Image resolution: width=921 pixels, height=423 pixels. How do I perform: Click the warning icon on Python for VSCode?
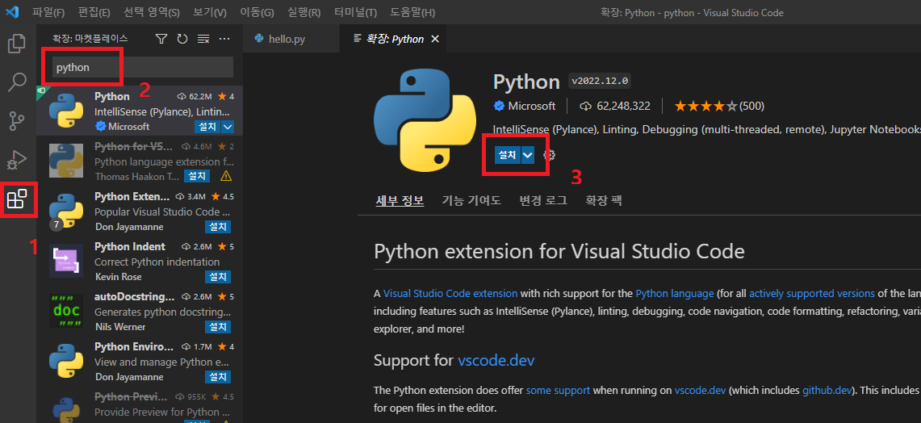[x=225, y=176]
